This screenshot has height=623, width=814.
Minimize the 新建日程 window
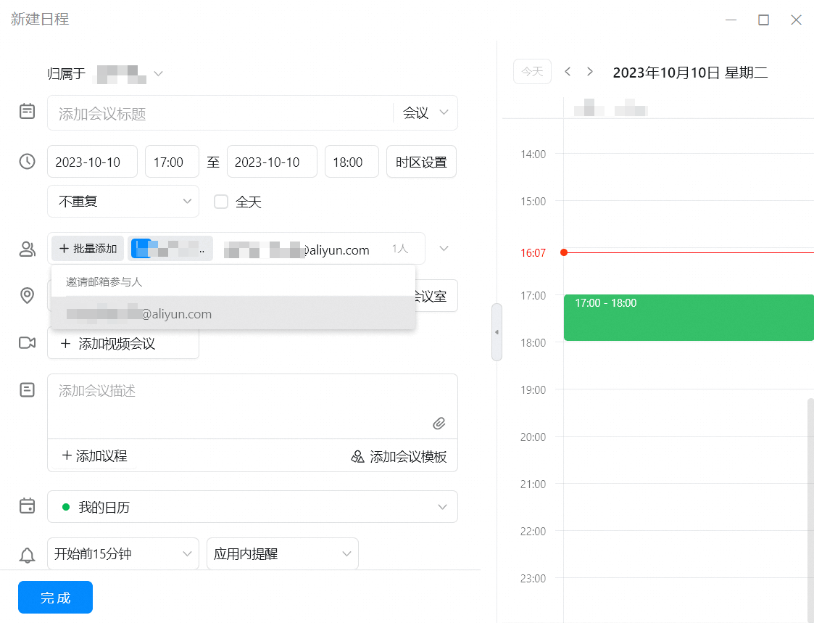(731, 20)
